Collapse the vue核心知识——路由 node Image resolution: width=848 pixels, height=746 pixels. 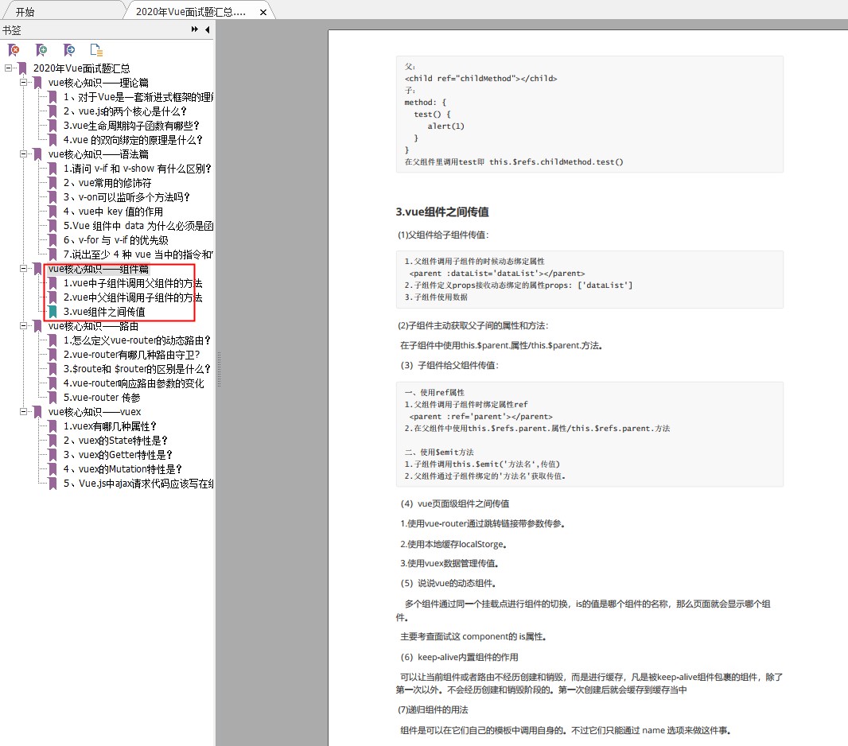click(23, 326)
